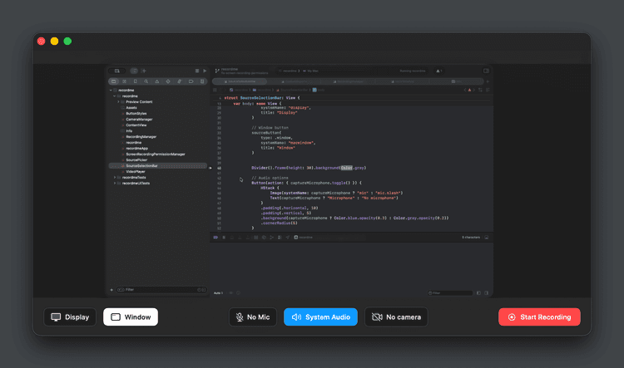The image size is (624, 368).
Task: Expand the recordmeUITests group
Action: (114, 183)
